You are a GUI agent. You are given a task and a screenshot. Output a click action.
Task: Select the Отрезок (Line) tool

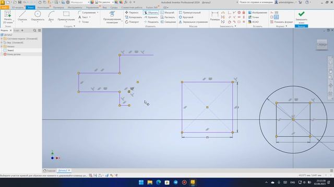coord(22,16)
